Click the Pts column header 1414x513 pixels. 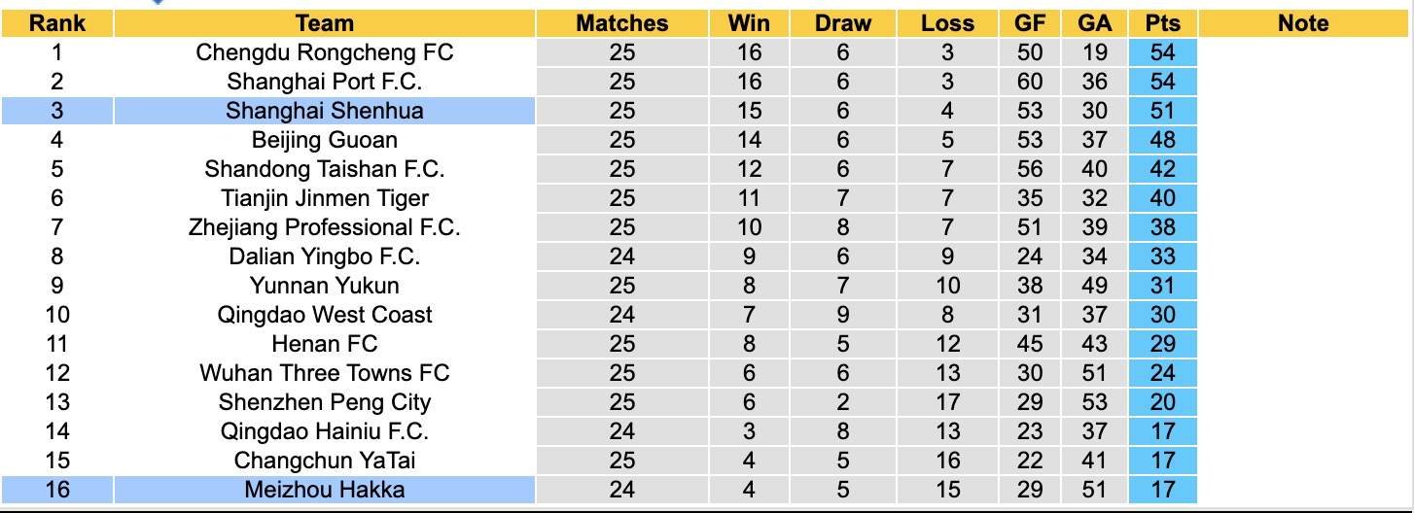click(1163, 23)
